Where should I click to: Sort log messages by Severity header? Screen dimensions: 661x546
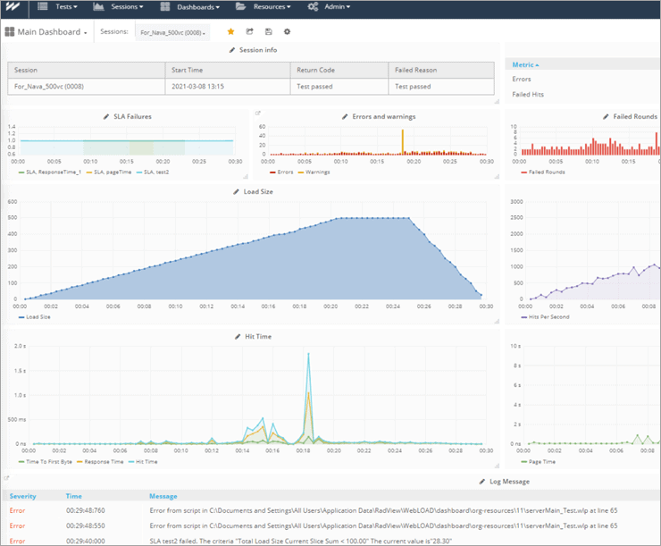pos(22,496)
